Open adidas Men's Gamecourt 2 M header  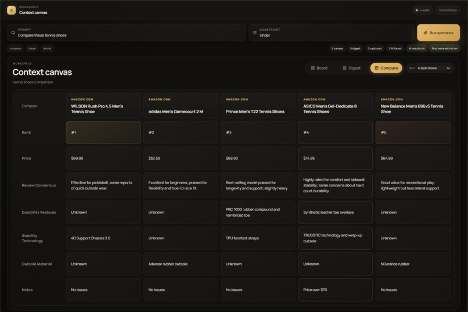tap(181, 106)
